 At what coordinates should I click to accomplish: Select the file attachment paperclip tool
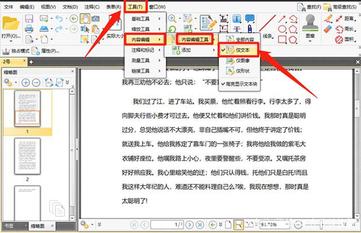coord(250,29)
